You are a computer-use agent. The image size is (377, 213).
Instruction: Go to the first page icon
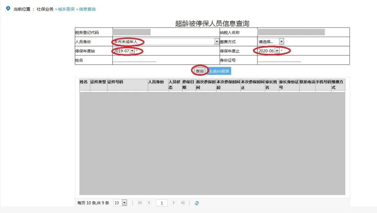(x=140, y=203)
